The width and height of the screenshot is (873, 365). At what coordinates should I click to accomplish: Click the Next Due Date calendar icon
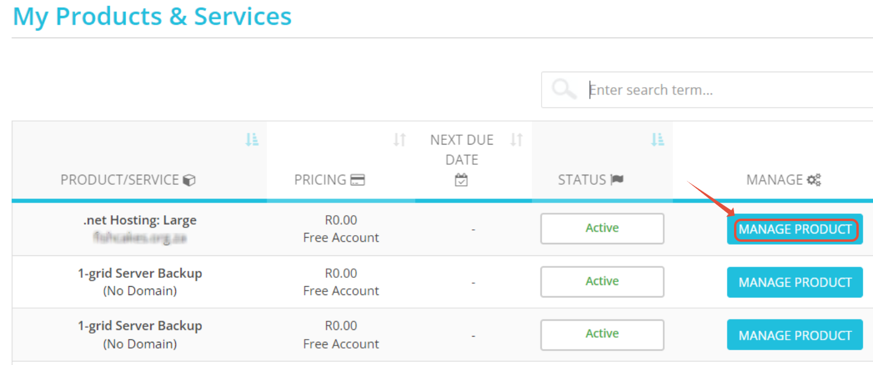click(x=461, y=180)
